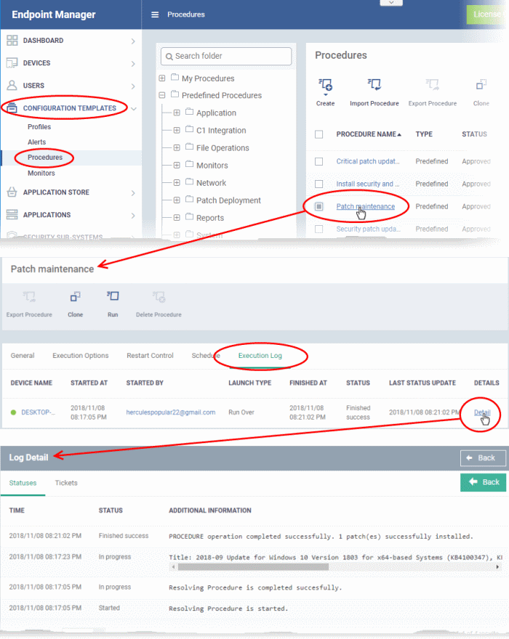Screen dimensions: 509x639
Task: Click the Search folder input field
Action: pyautogui.click(x=227, y=56)
